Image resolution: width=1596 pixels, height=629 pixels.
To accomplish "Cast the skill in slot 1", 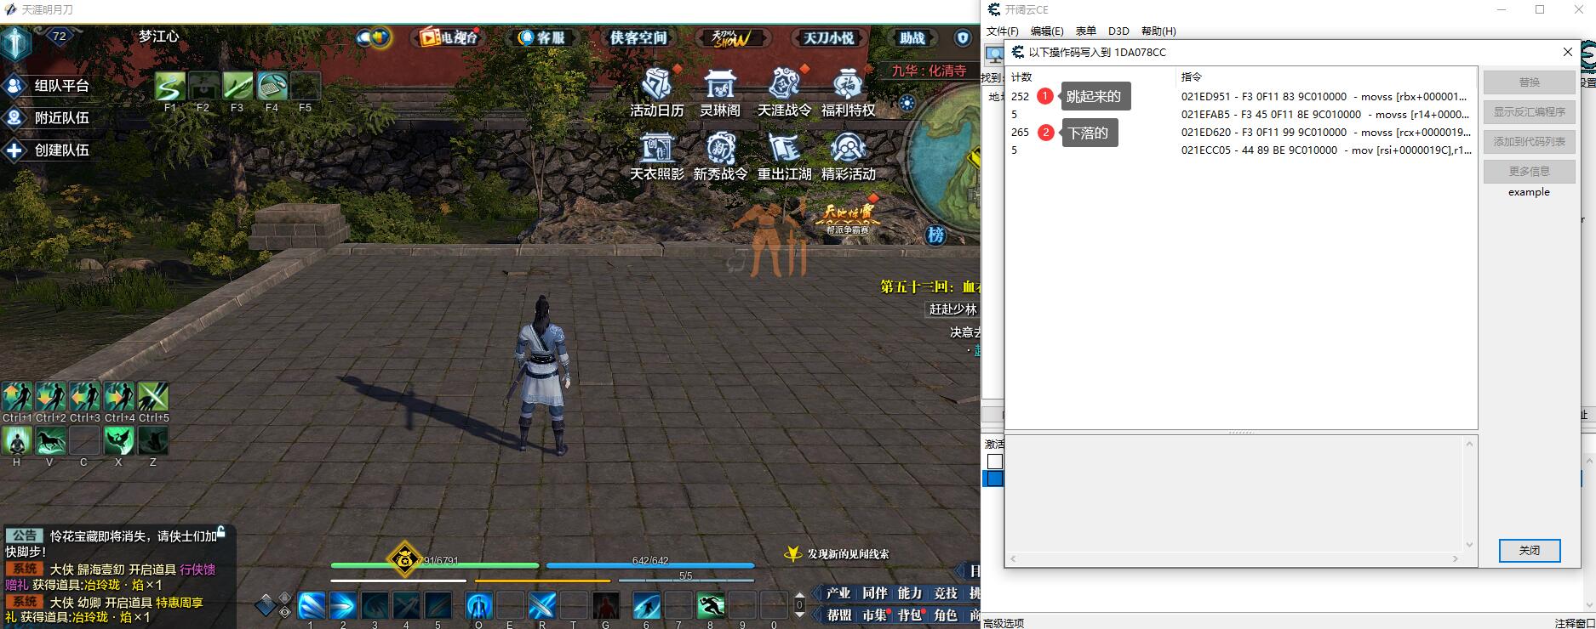I will 311,606.
